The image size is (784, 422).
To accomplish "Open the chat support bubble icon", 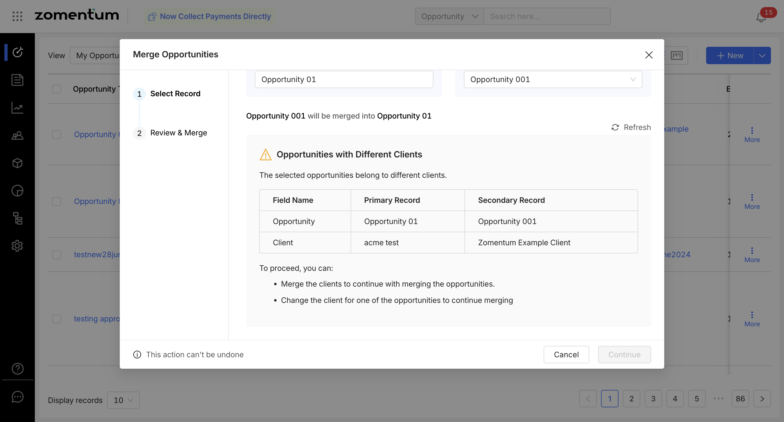I will (17, 396).
